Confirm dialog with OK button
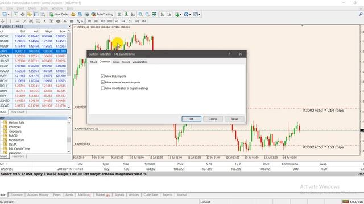Viewport: 364px width, 204px height. [x=192, y=119]
